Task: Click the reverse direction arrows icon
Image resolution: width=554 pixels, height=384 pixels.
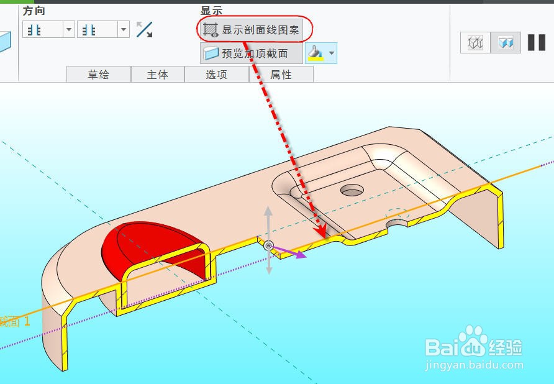Action: pos(144,28)
